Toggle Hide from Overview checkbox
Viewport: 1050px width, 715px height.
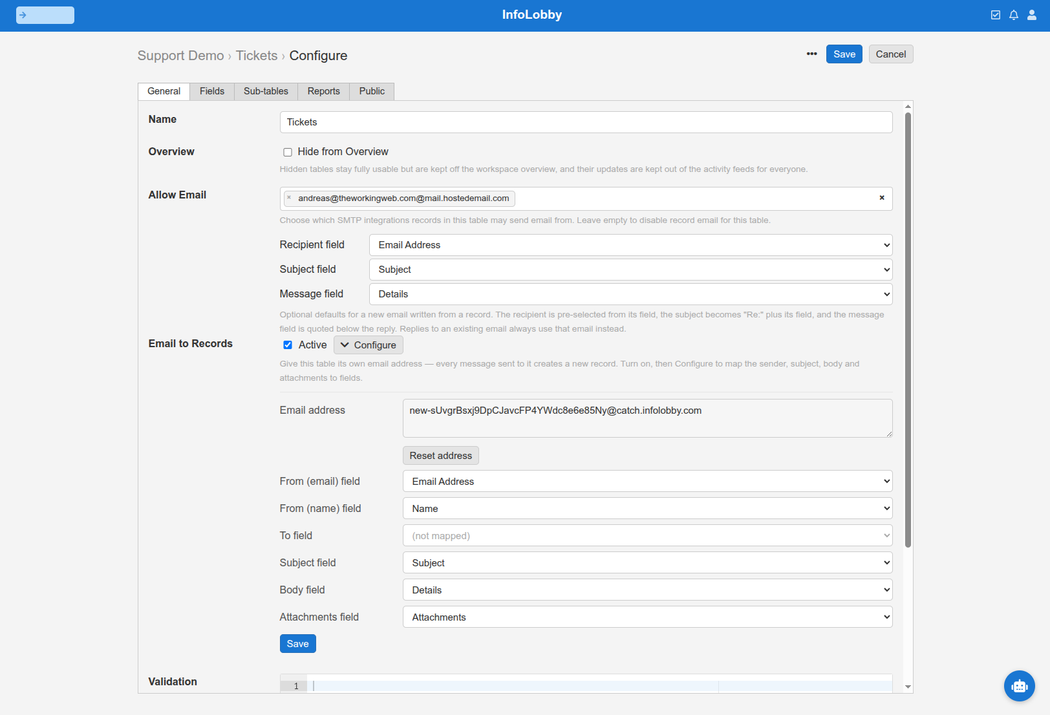pos(288,152)
